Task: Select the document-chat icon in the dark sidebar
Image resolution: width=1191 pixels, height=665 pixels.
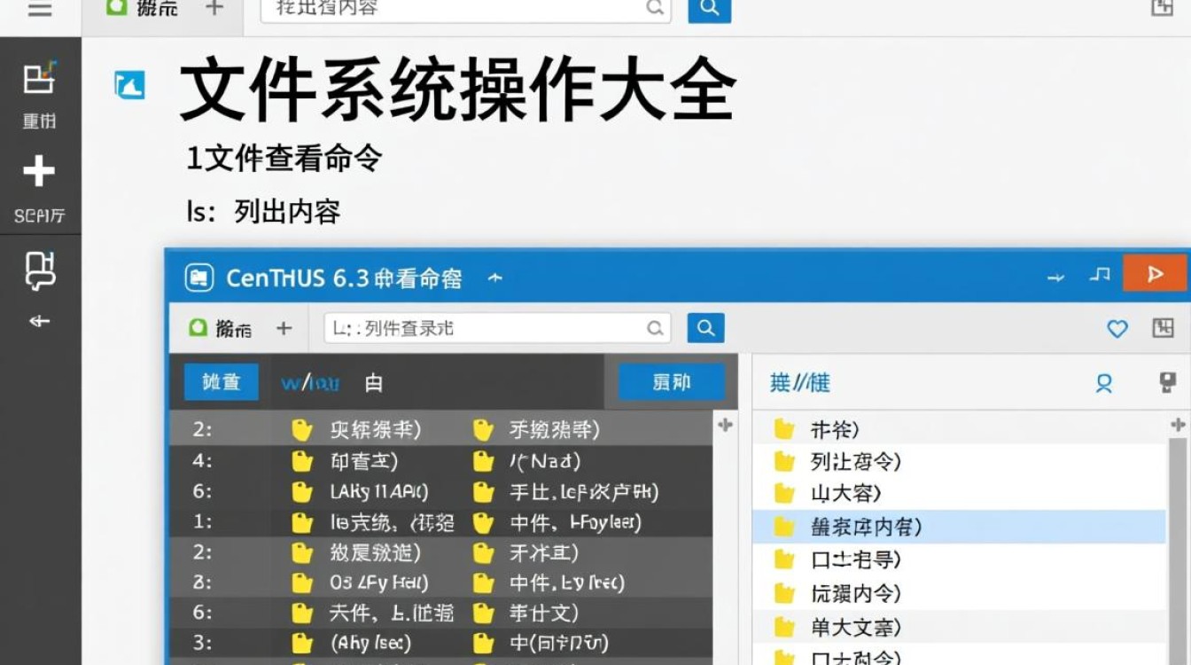Action: [x=40, y=271]
